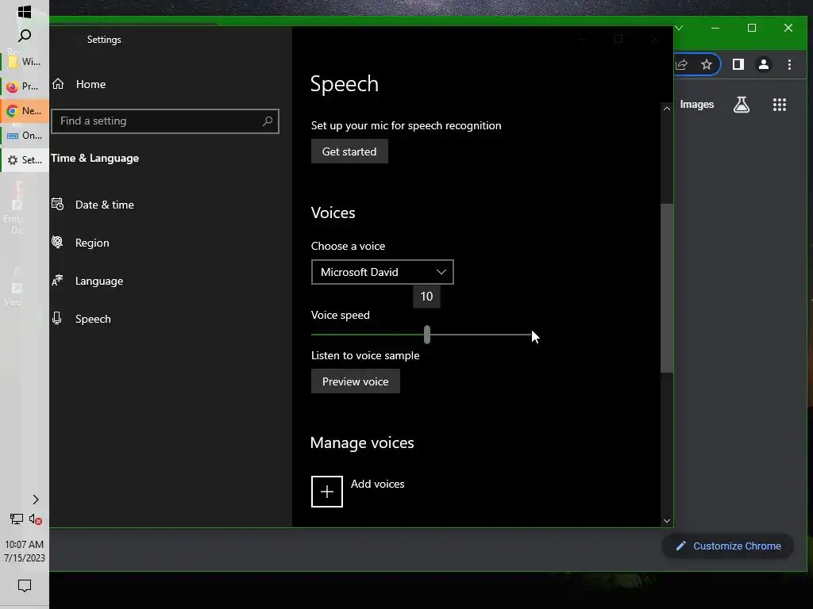Click the Add voices plus button

pos(326,492)
